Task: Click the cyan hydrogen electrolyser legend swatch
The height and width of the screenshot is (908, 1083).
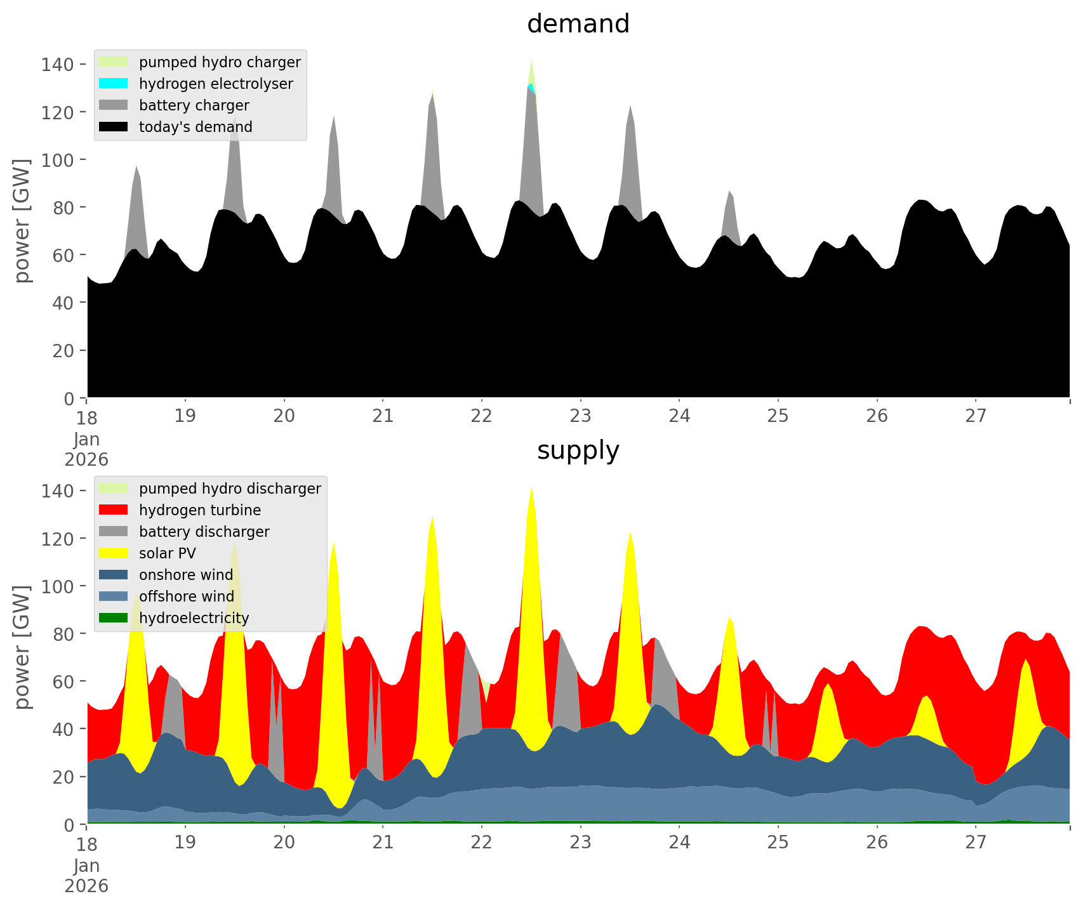Action: point(114,84)
